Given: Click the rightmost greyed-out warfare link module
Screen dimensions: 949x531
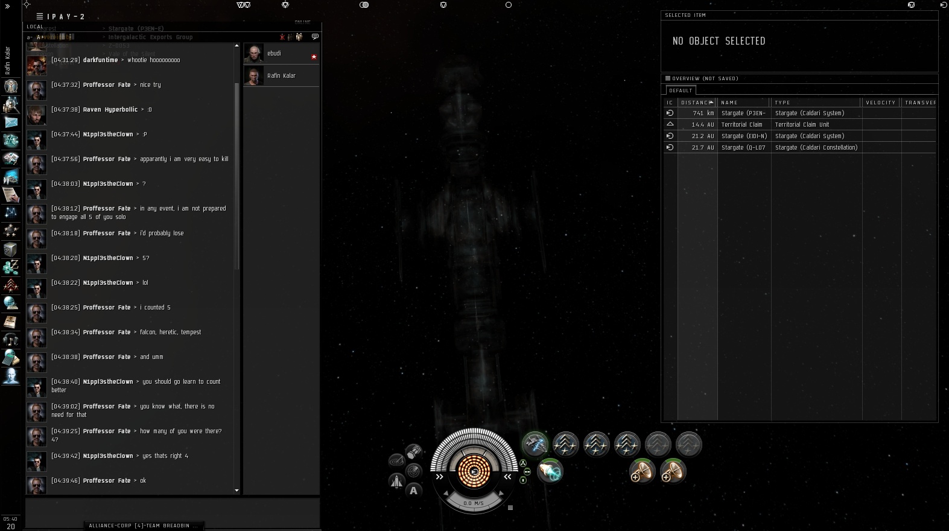Looking at the screenshot, I should click(689, 445).
